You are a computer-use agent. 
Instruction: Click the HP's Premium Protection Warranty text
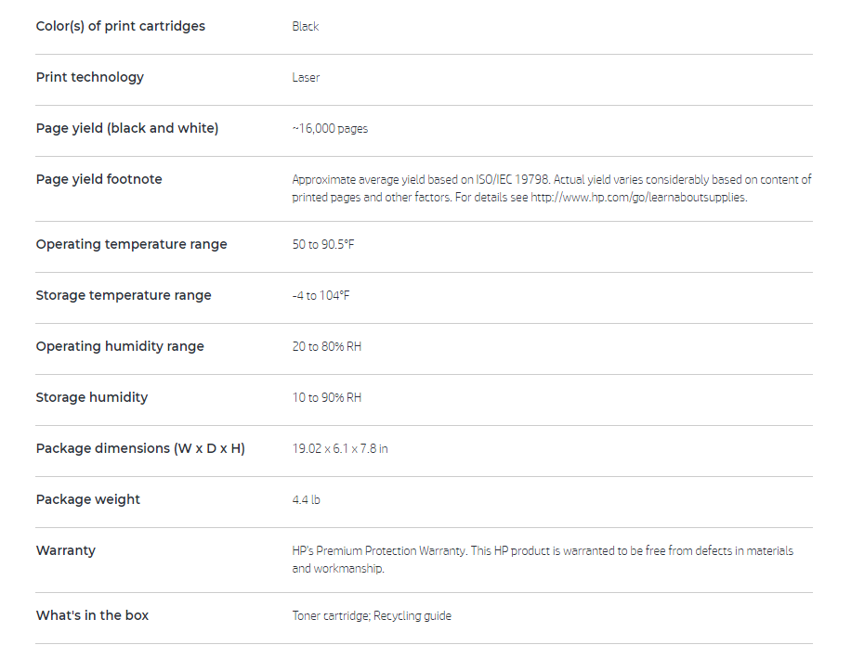point(379,550)
